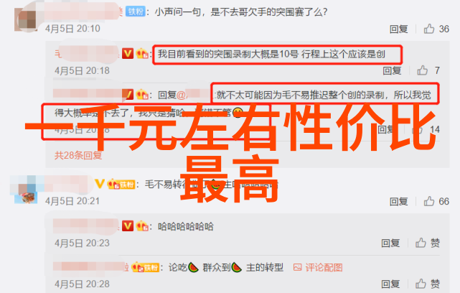Click the blue 铁粉 badge on top comment

(x=135, y=11)
